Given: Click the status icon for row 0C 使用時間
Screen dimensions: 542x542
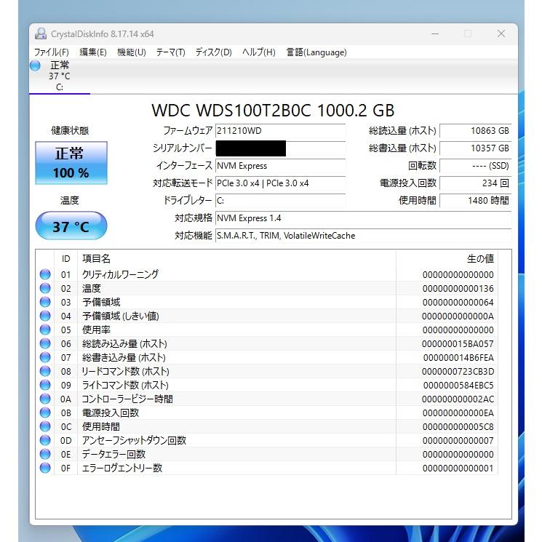Looking at the screenshot, I should tap(45, 426).
